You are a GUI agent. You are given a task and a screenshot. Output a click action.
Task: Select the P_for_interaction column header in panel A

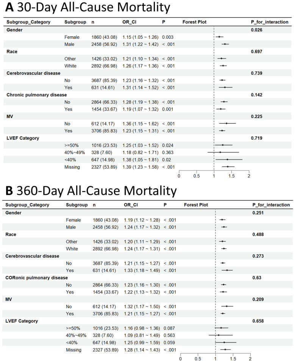270,22
